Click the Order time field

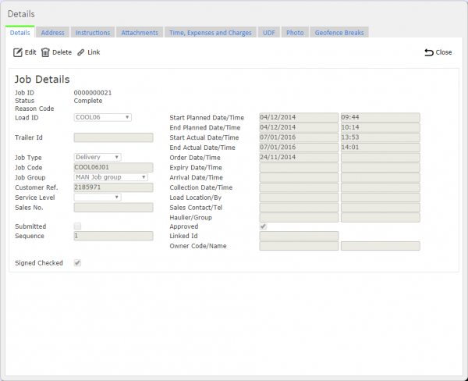point(381,158)
